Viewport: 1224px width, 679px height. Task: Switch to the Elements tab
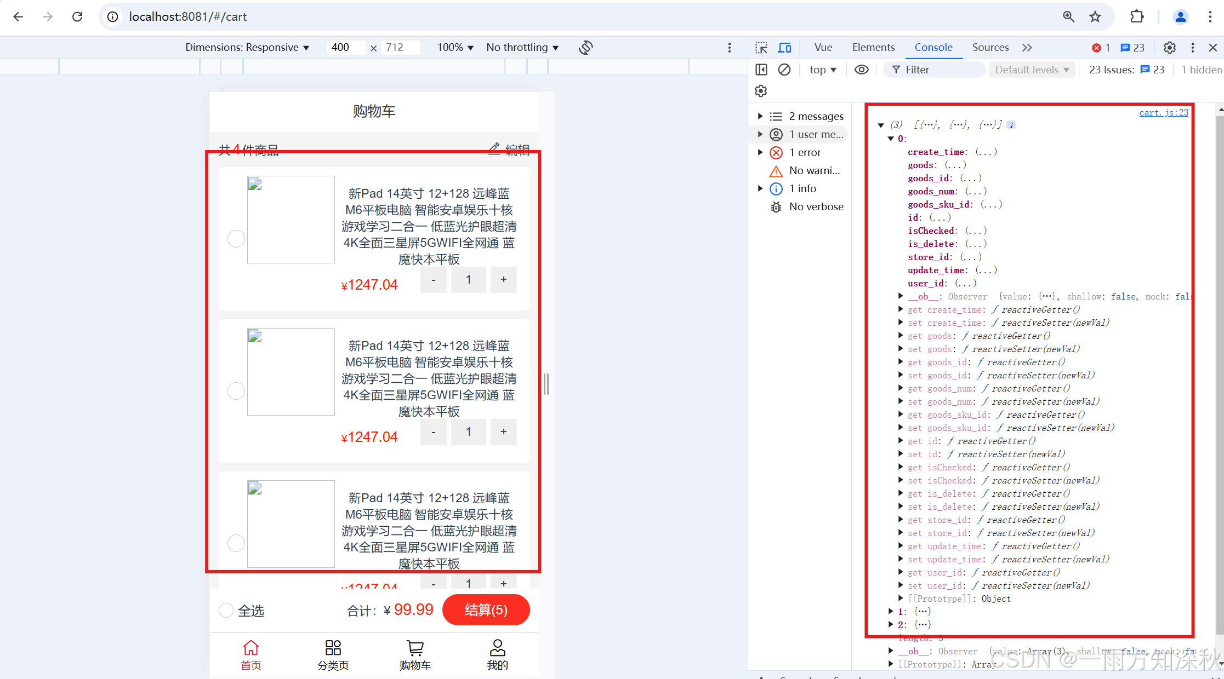click(x=873, y=48)
